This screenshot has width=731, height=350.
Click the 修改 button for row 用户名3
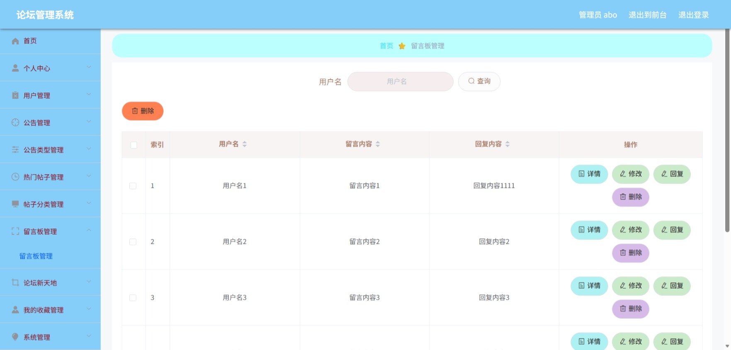pyautogui.click(x=631, y=286)
